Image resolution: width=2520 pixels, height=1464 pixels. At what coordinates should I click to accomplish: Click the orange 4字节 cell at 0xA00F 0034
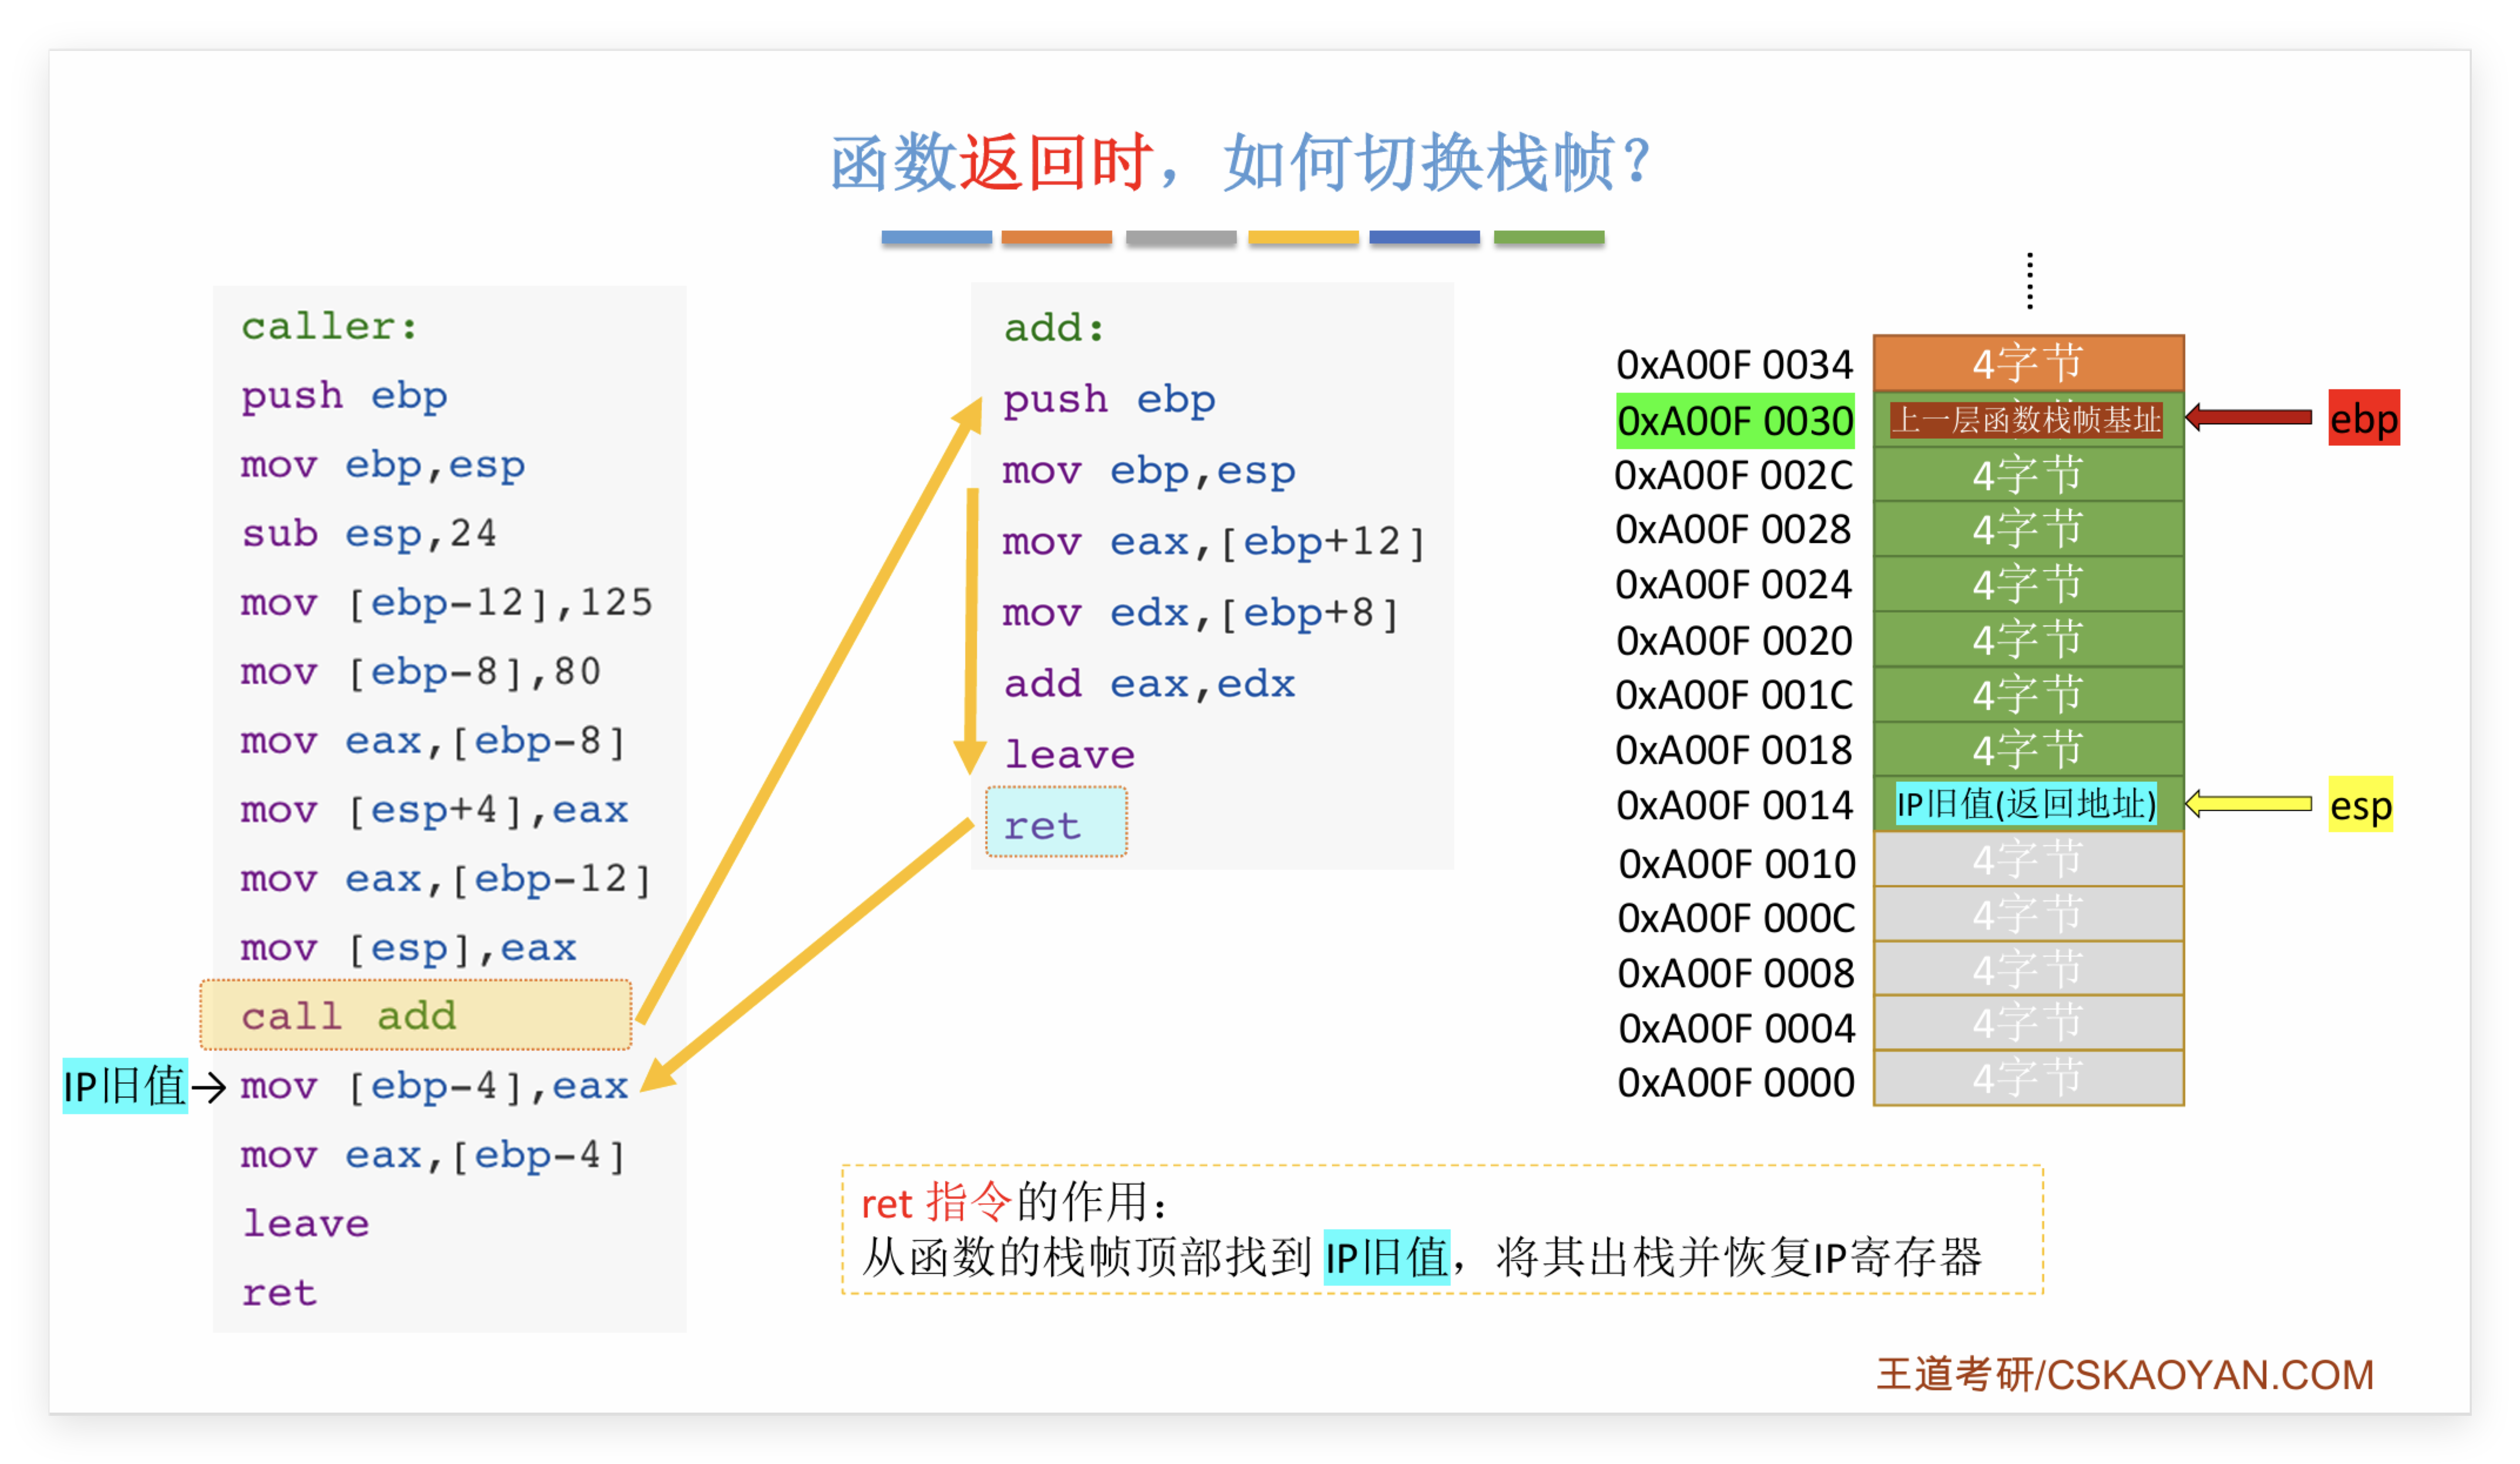coord(2028,362)
